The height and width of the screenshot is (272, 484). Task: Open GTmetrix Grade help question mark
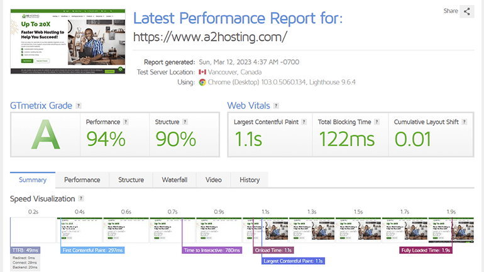pyautogui.click(x=79, y=106)
